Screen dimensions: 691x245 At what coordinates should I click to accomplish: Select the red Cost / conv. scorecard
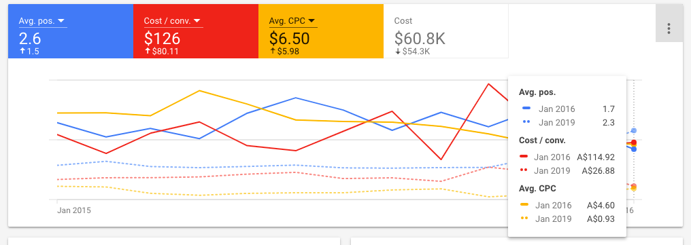coord(196,31)
